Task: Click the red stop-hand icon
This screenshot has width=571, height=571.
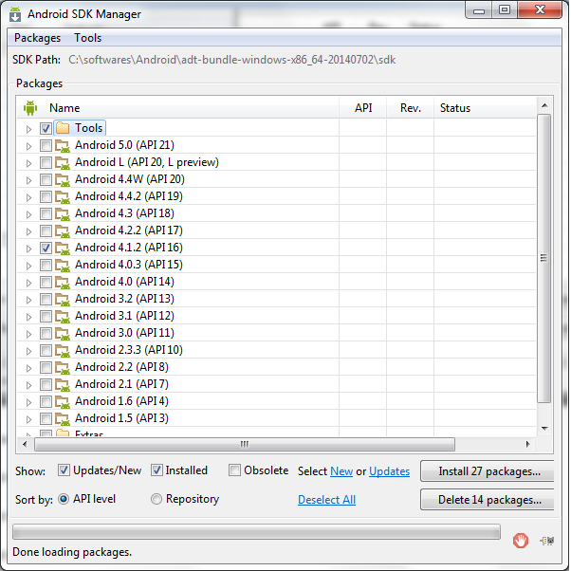Action: click(x=521, y=541)
